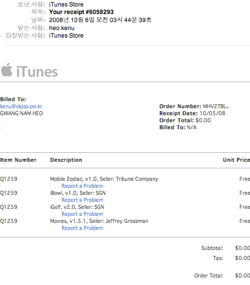Open the kenu@okjsp.pe.kr email link

[21, 106]
